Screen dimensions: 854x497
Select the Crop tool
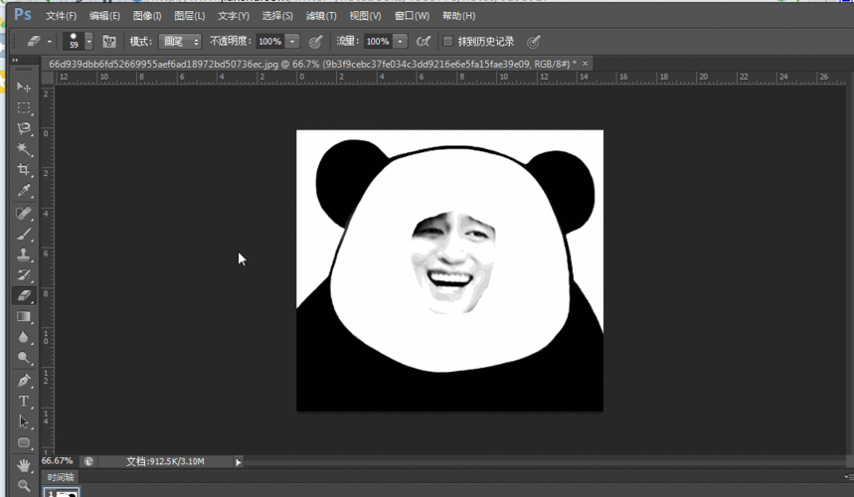pos(24,170)
